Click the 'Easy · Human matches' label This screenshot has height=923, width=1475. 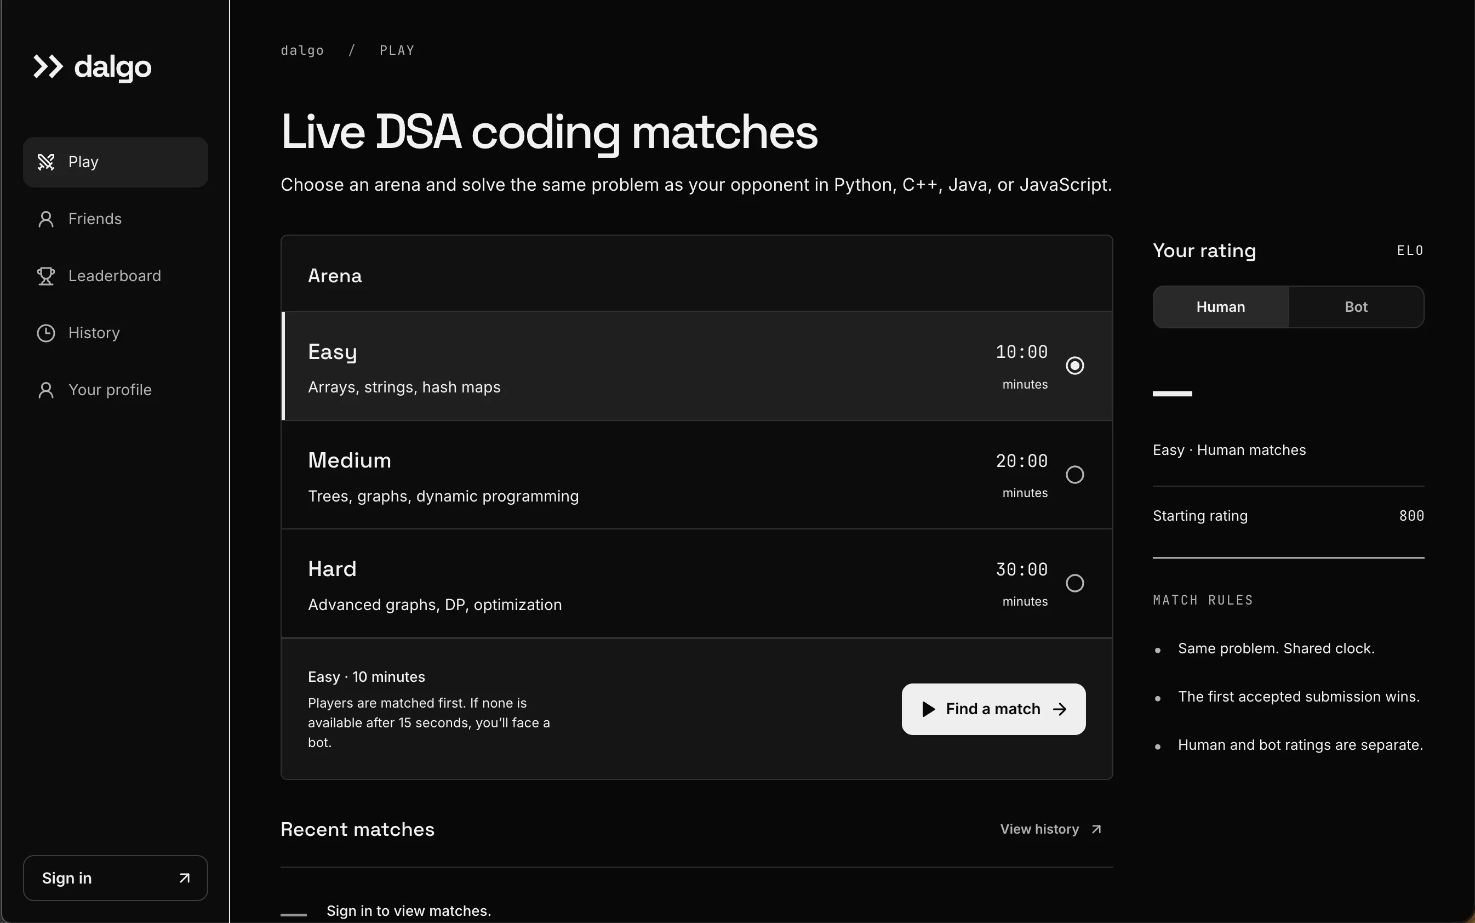point(1229,450)
